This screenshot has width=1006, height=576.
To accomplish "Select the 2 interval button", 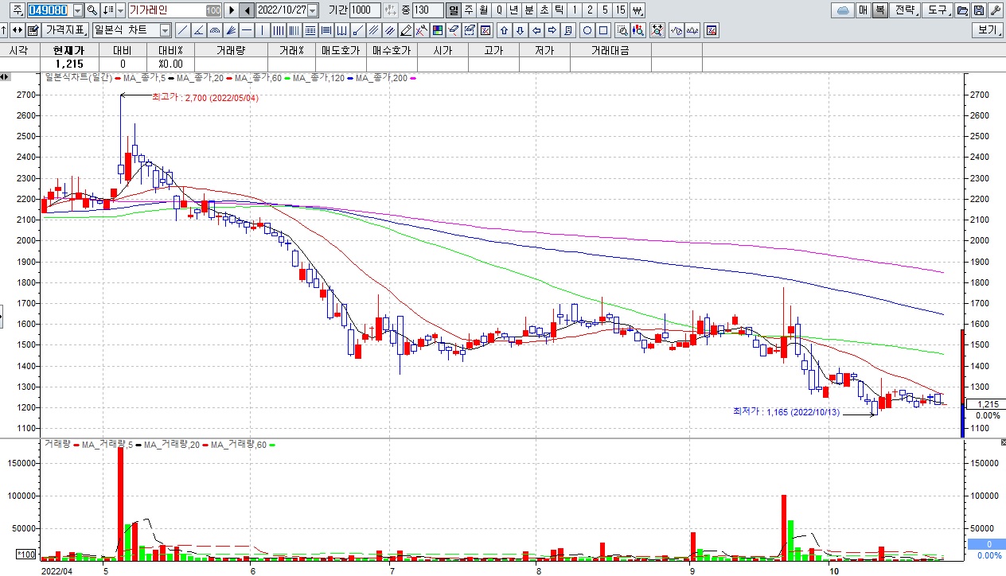I will [590, 10].
